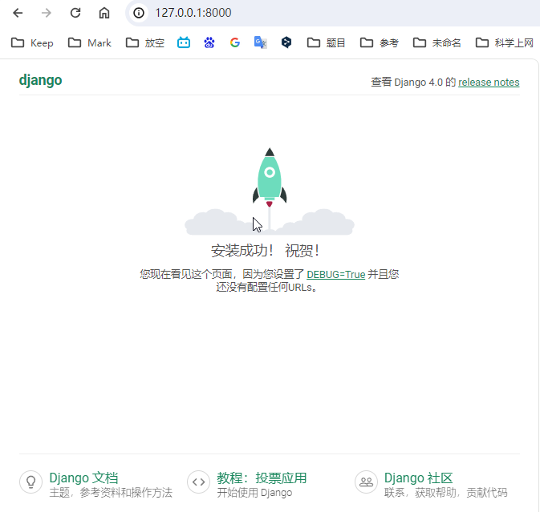The image size is (540, 512).
Task: Open the Bilibili bookmark icon
Action: tap(184, 42)
